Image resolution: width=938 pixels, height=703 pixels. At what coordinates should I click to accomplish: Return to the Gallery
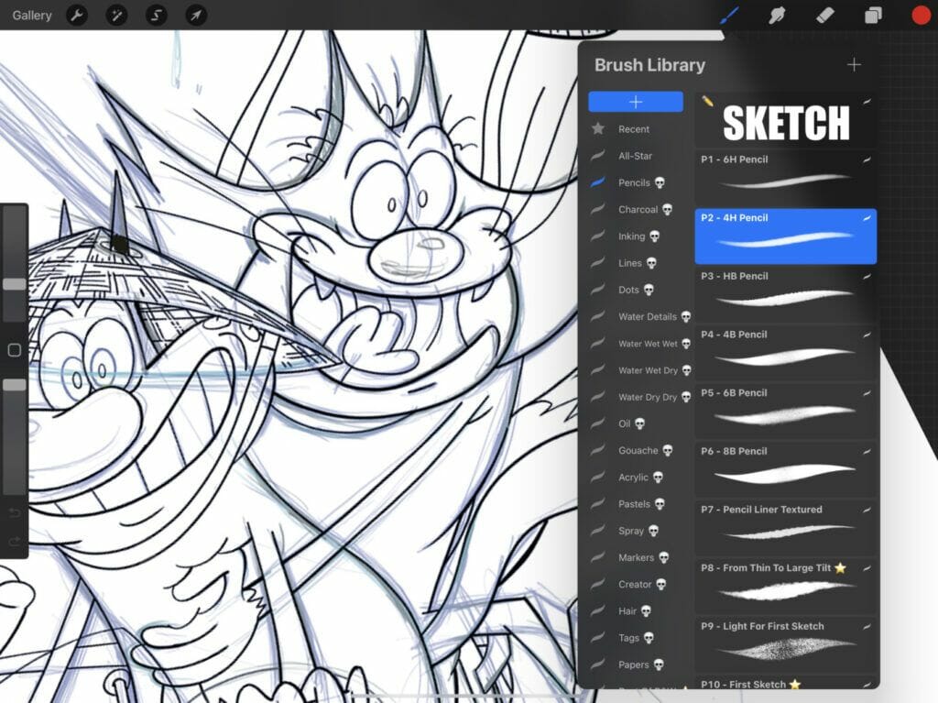[32, 15]
